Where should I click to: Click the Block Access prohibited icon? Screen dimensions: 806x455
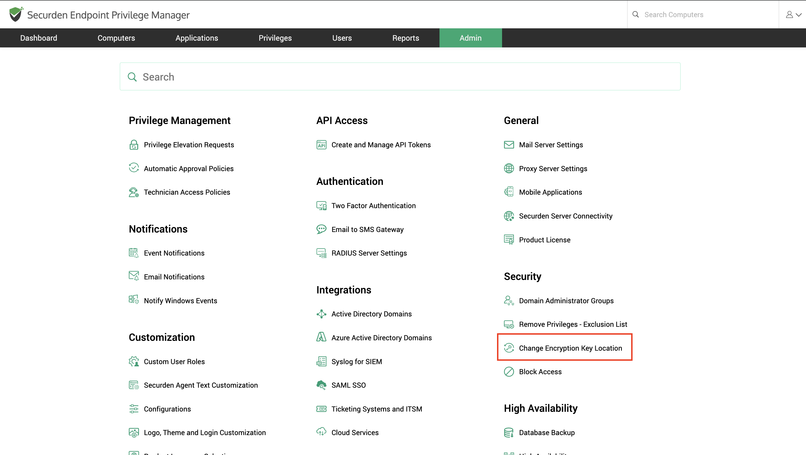[509, 371]
